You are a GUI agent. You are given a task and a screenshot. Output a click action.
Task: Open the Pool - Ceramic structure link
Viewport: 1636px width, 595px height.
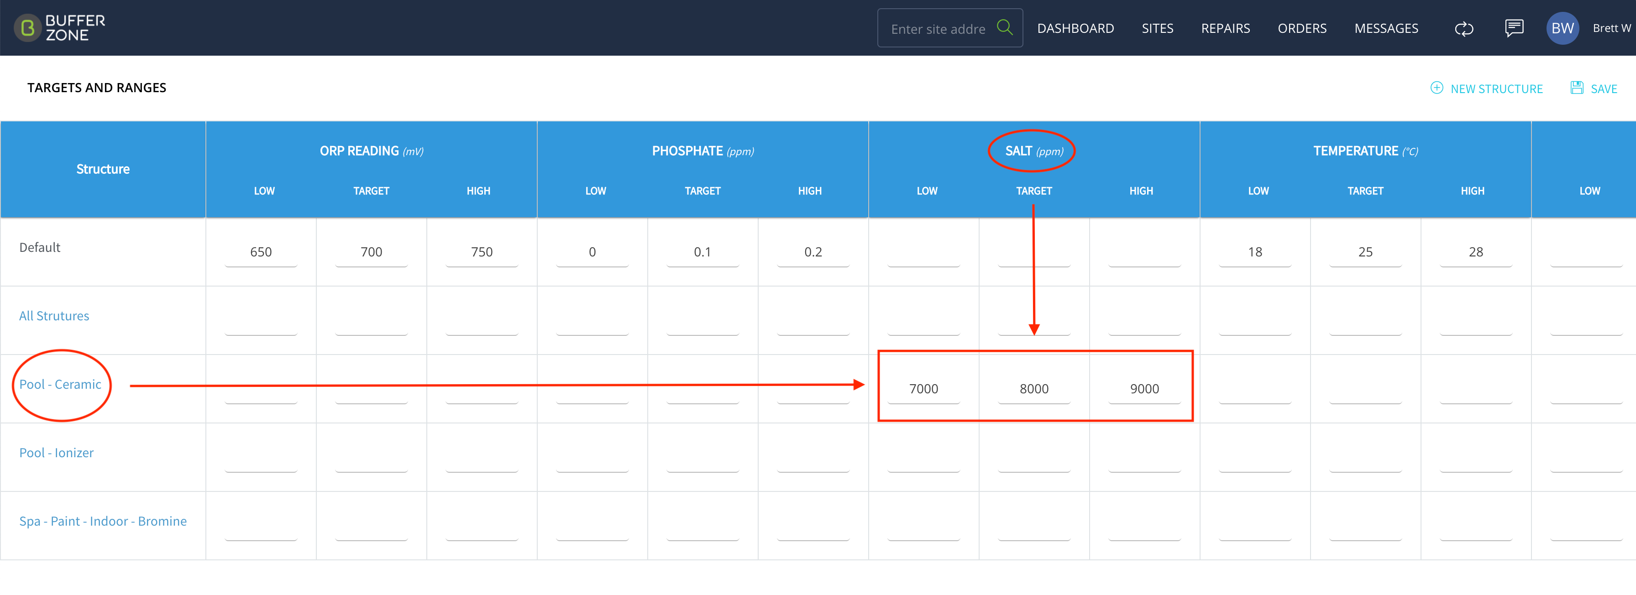[60, 384]
